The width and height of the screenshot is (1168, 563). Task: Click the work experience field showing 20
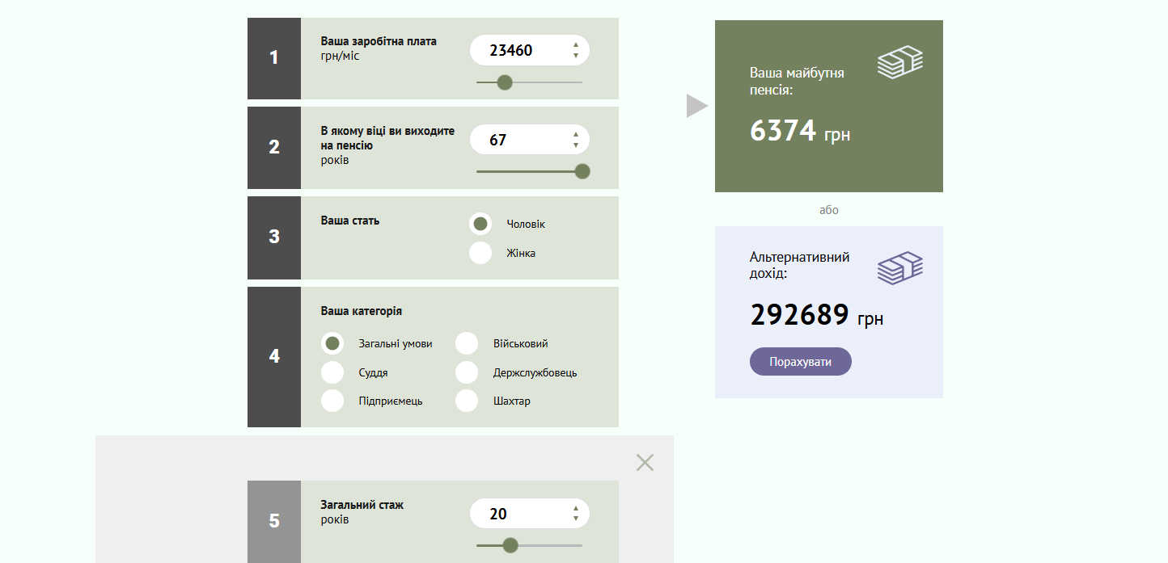click(518, 514)
